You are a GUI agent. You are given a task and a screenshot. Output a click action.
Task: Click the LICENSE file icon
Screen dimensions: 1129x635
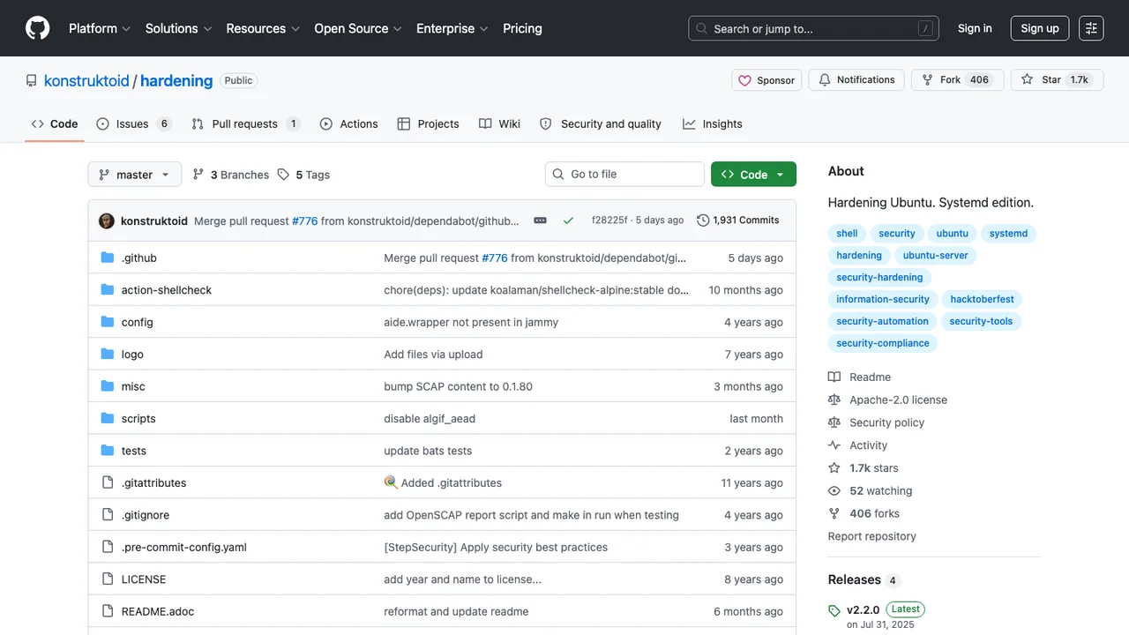(108, 579)
